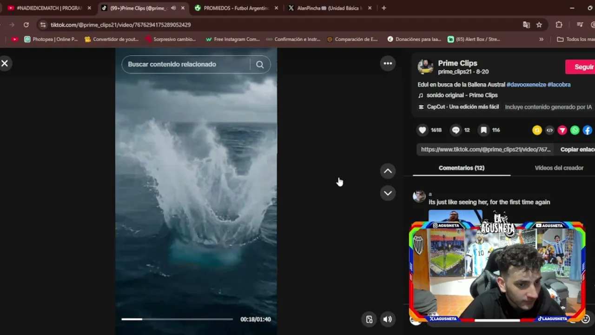Open the Photopea | Online P... bookmark
This screenshot has width=595, height=335.
[51, 40]
